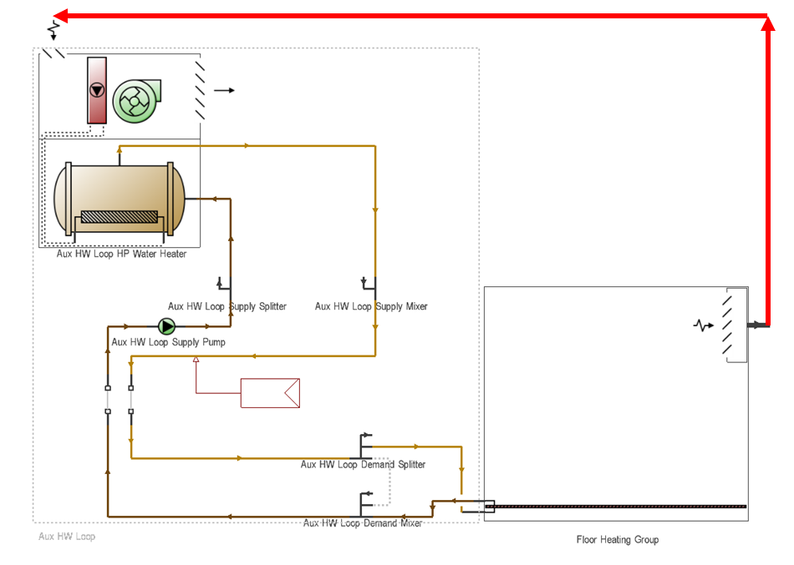
Task: Click the floor heating pipe in zone
Action: click(615, 506)
